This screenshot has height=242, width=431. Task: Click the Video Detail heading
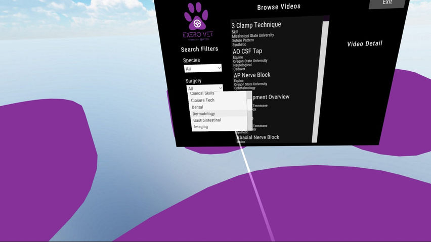[x=365, y=44]
